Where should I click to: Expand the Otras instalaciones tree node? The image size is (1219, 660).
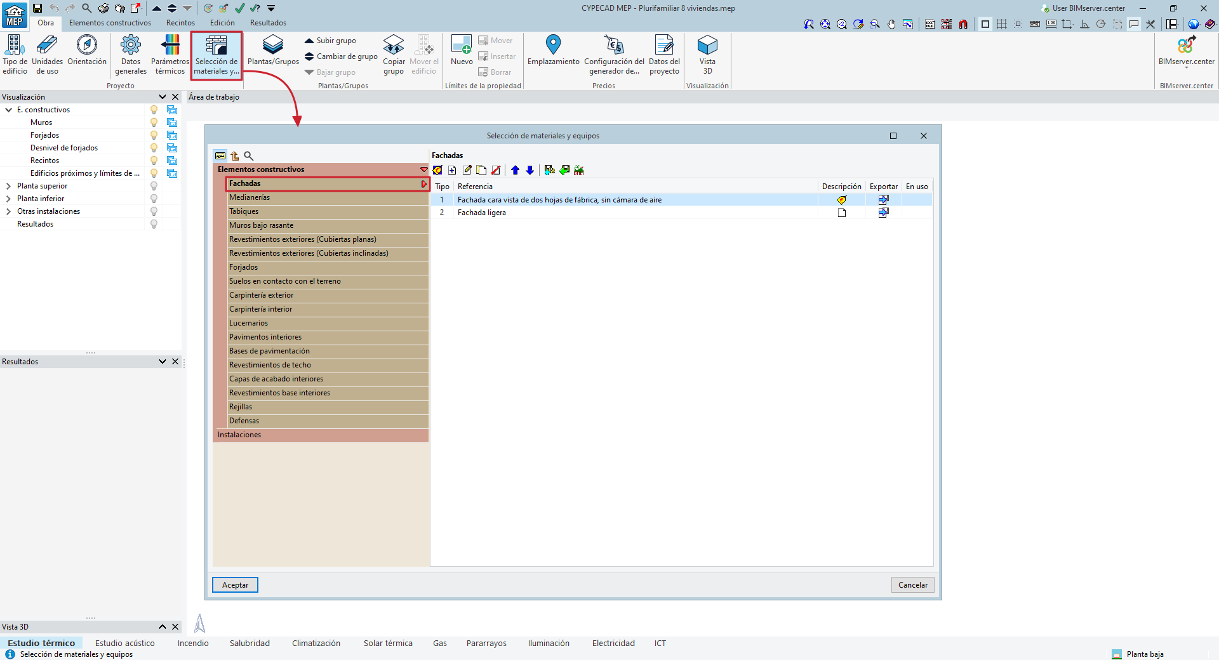pyautogui.click(x=8, y=211)
